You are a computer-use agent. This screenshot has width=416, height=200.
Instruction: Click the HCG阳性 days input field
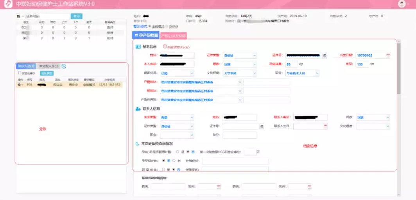click(x=250, y=152)
